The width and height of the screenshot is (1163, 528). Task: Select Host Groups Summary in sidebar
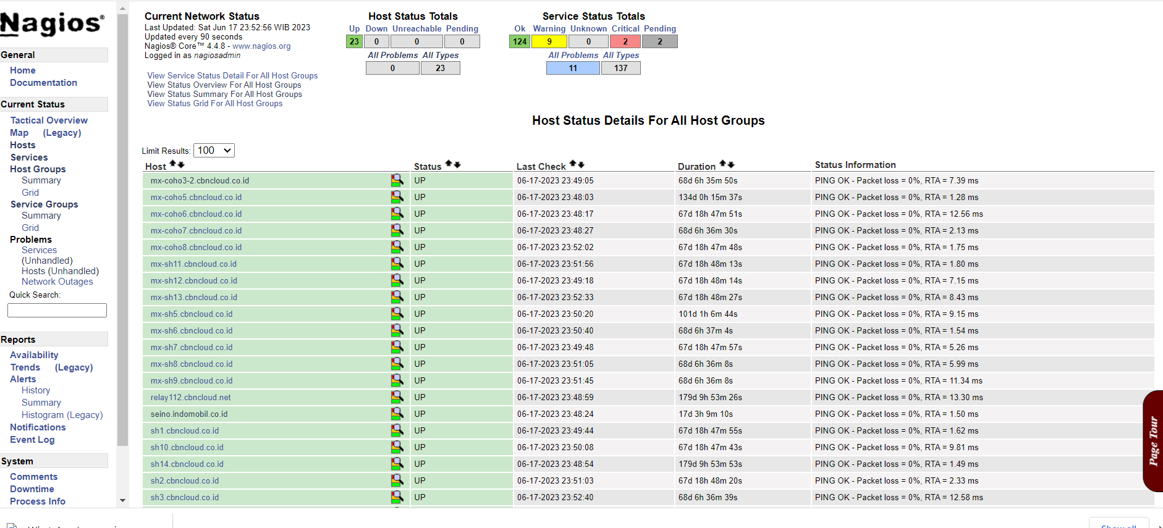point(41,180)
